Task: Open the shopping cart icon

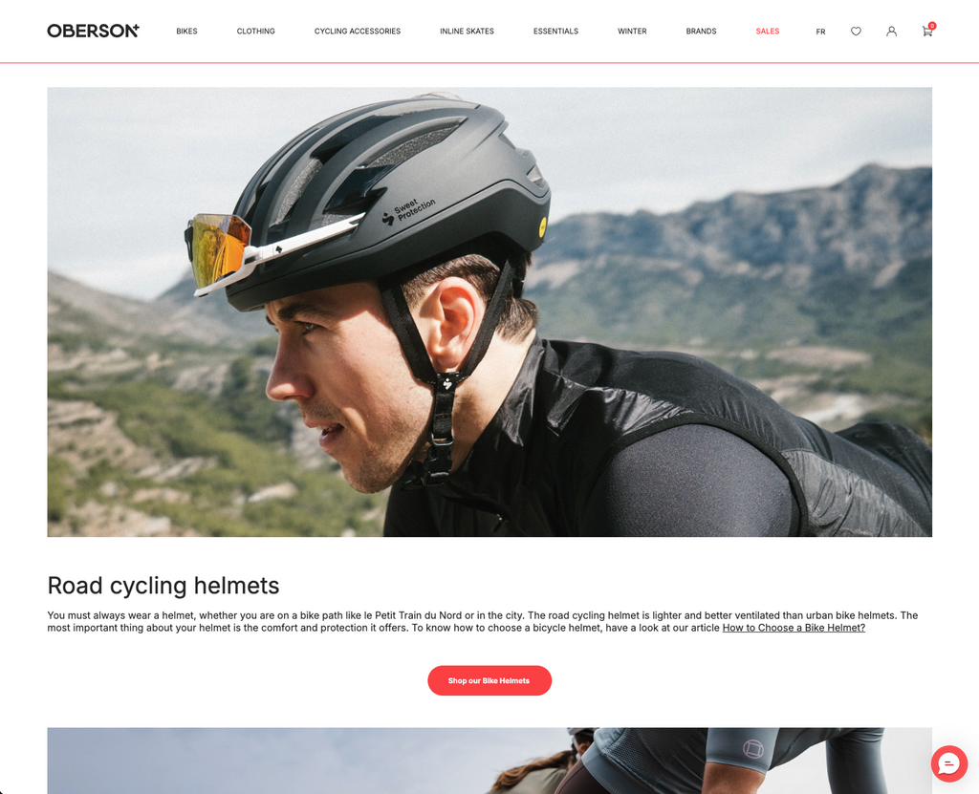Action: tap(926, 32)
